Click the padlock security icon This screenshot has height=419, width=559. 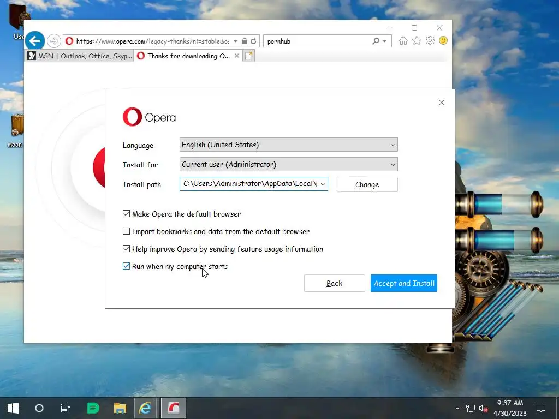point(244,41)
